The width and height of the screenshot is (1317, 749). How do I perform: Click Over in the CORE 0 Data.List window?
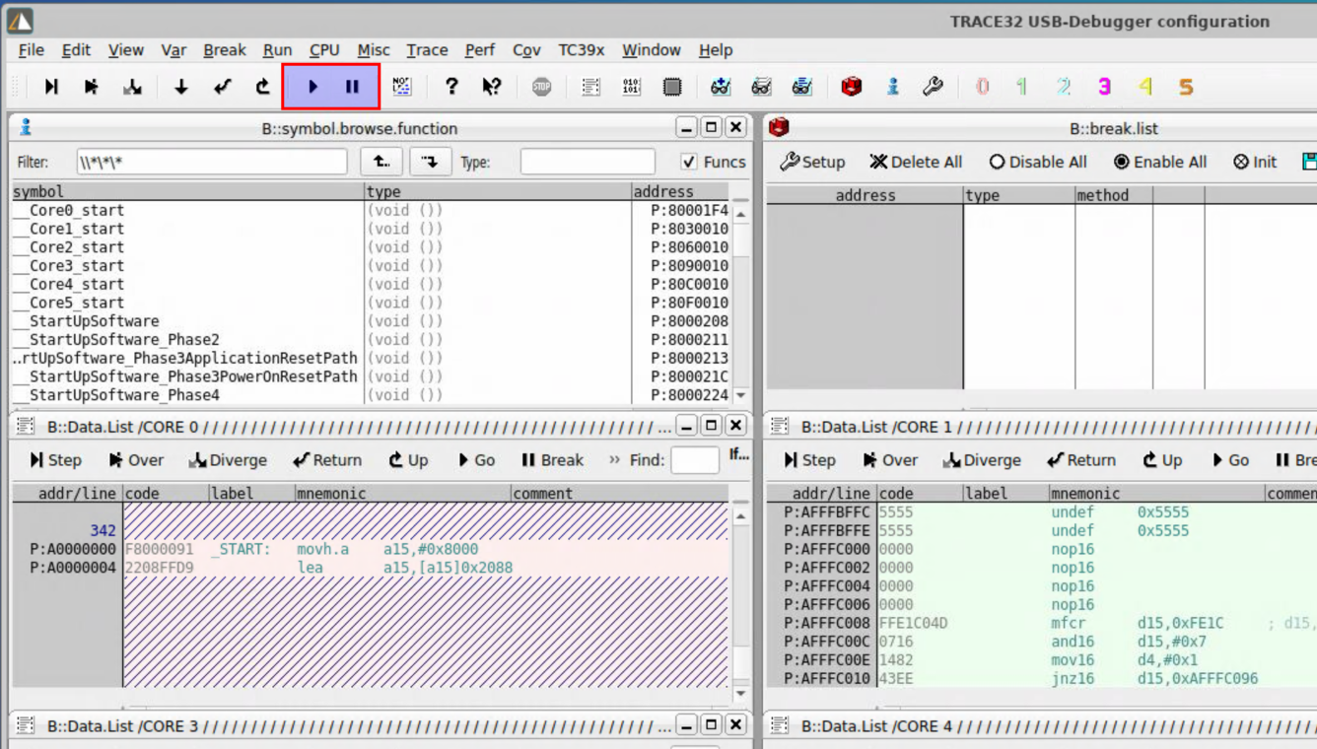(136, 460)
